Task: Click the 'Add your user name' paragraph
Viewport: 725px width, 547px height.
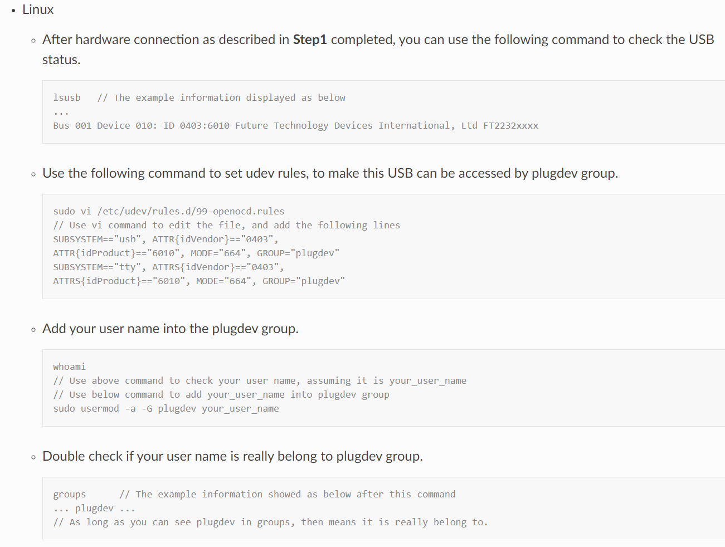Action: click(x=171, y=329)
